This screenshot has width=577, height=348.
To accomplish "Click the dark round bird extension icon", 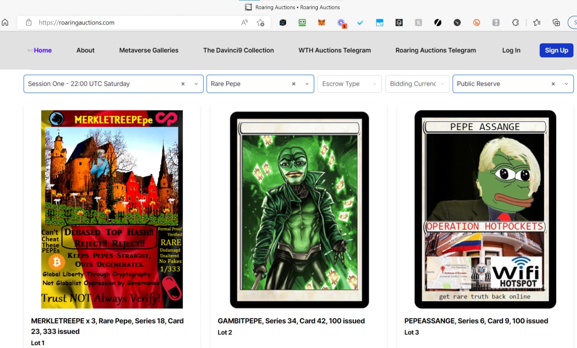I will tap(457, 23).
